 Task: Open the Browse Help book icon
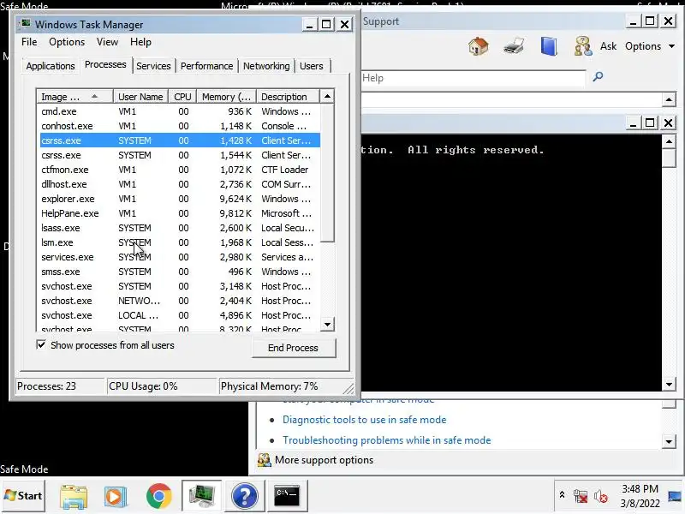click(x=549, y=46)
